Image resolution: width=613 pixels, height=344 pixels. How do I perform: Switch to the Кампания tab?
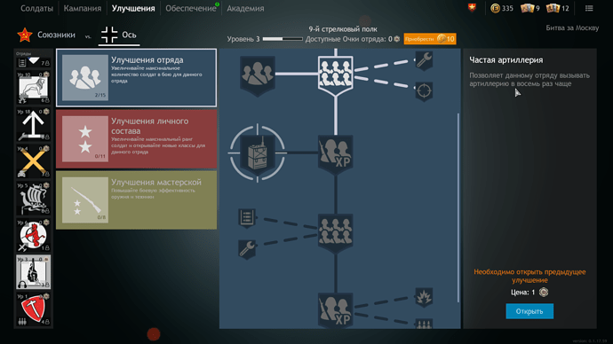(x=82, y=8)
